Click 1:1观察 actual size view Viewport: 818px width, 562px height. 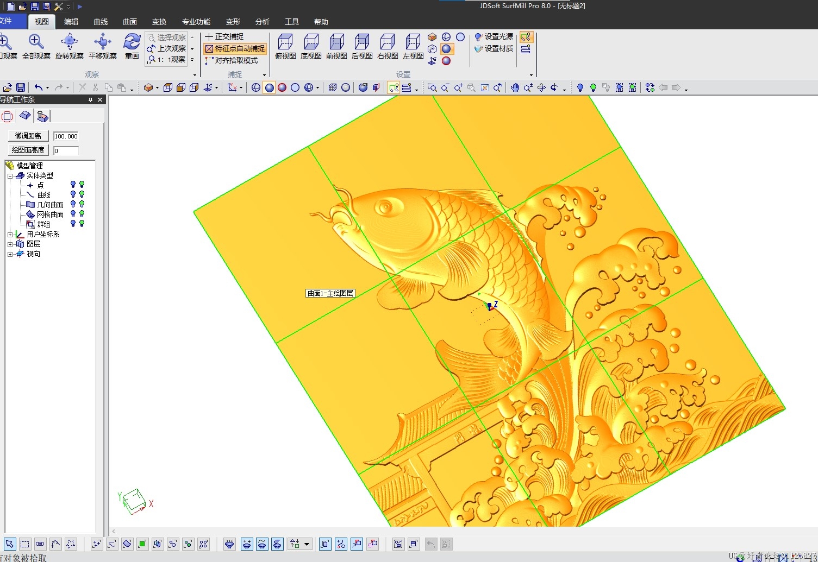167,60
